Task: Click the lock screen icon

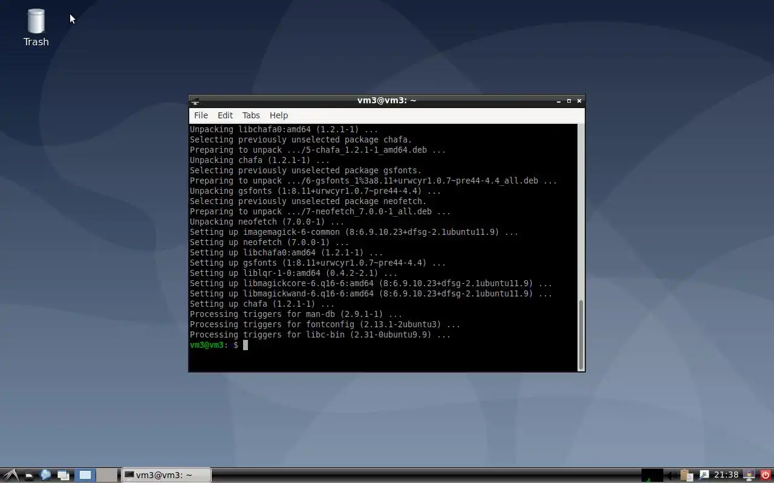Action: [x=749, y=475]
